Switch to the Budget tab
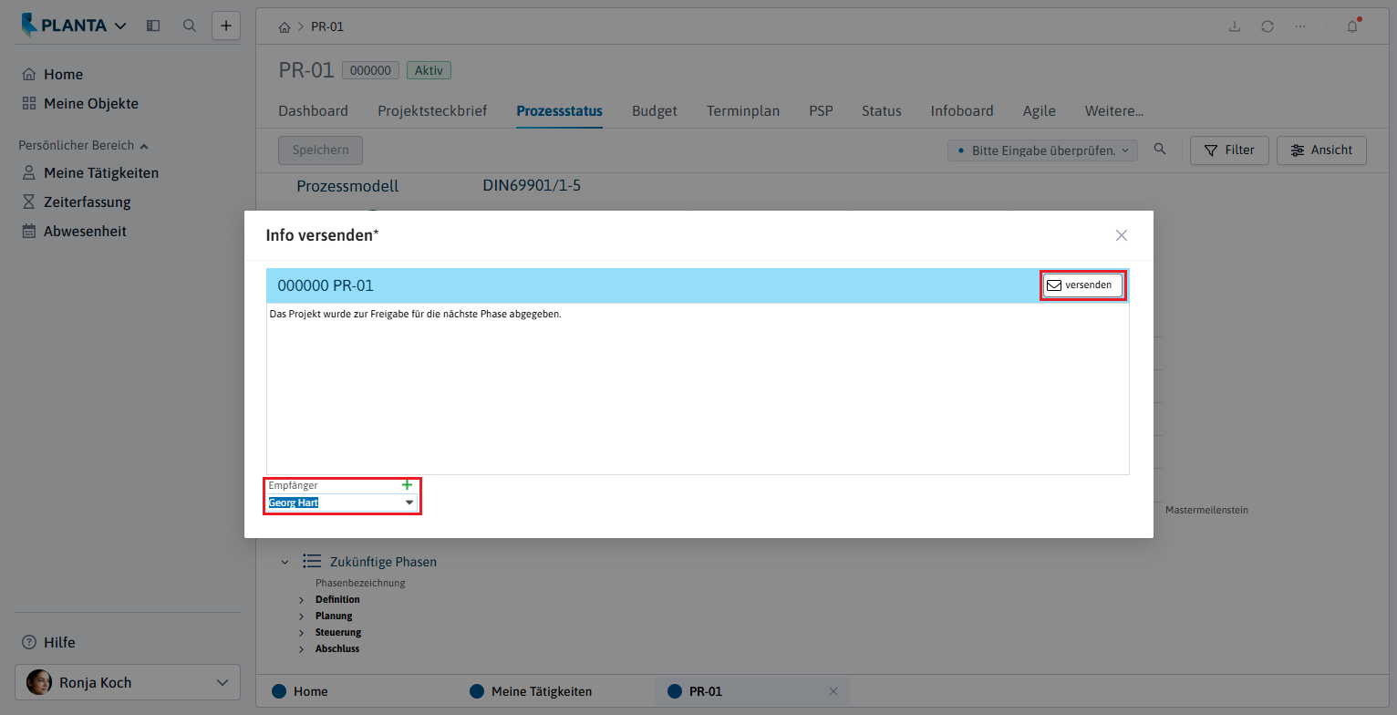The width and height of the screenshot is (1397, 715). [655, 111]
